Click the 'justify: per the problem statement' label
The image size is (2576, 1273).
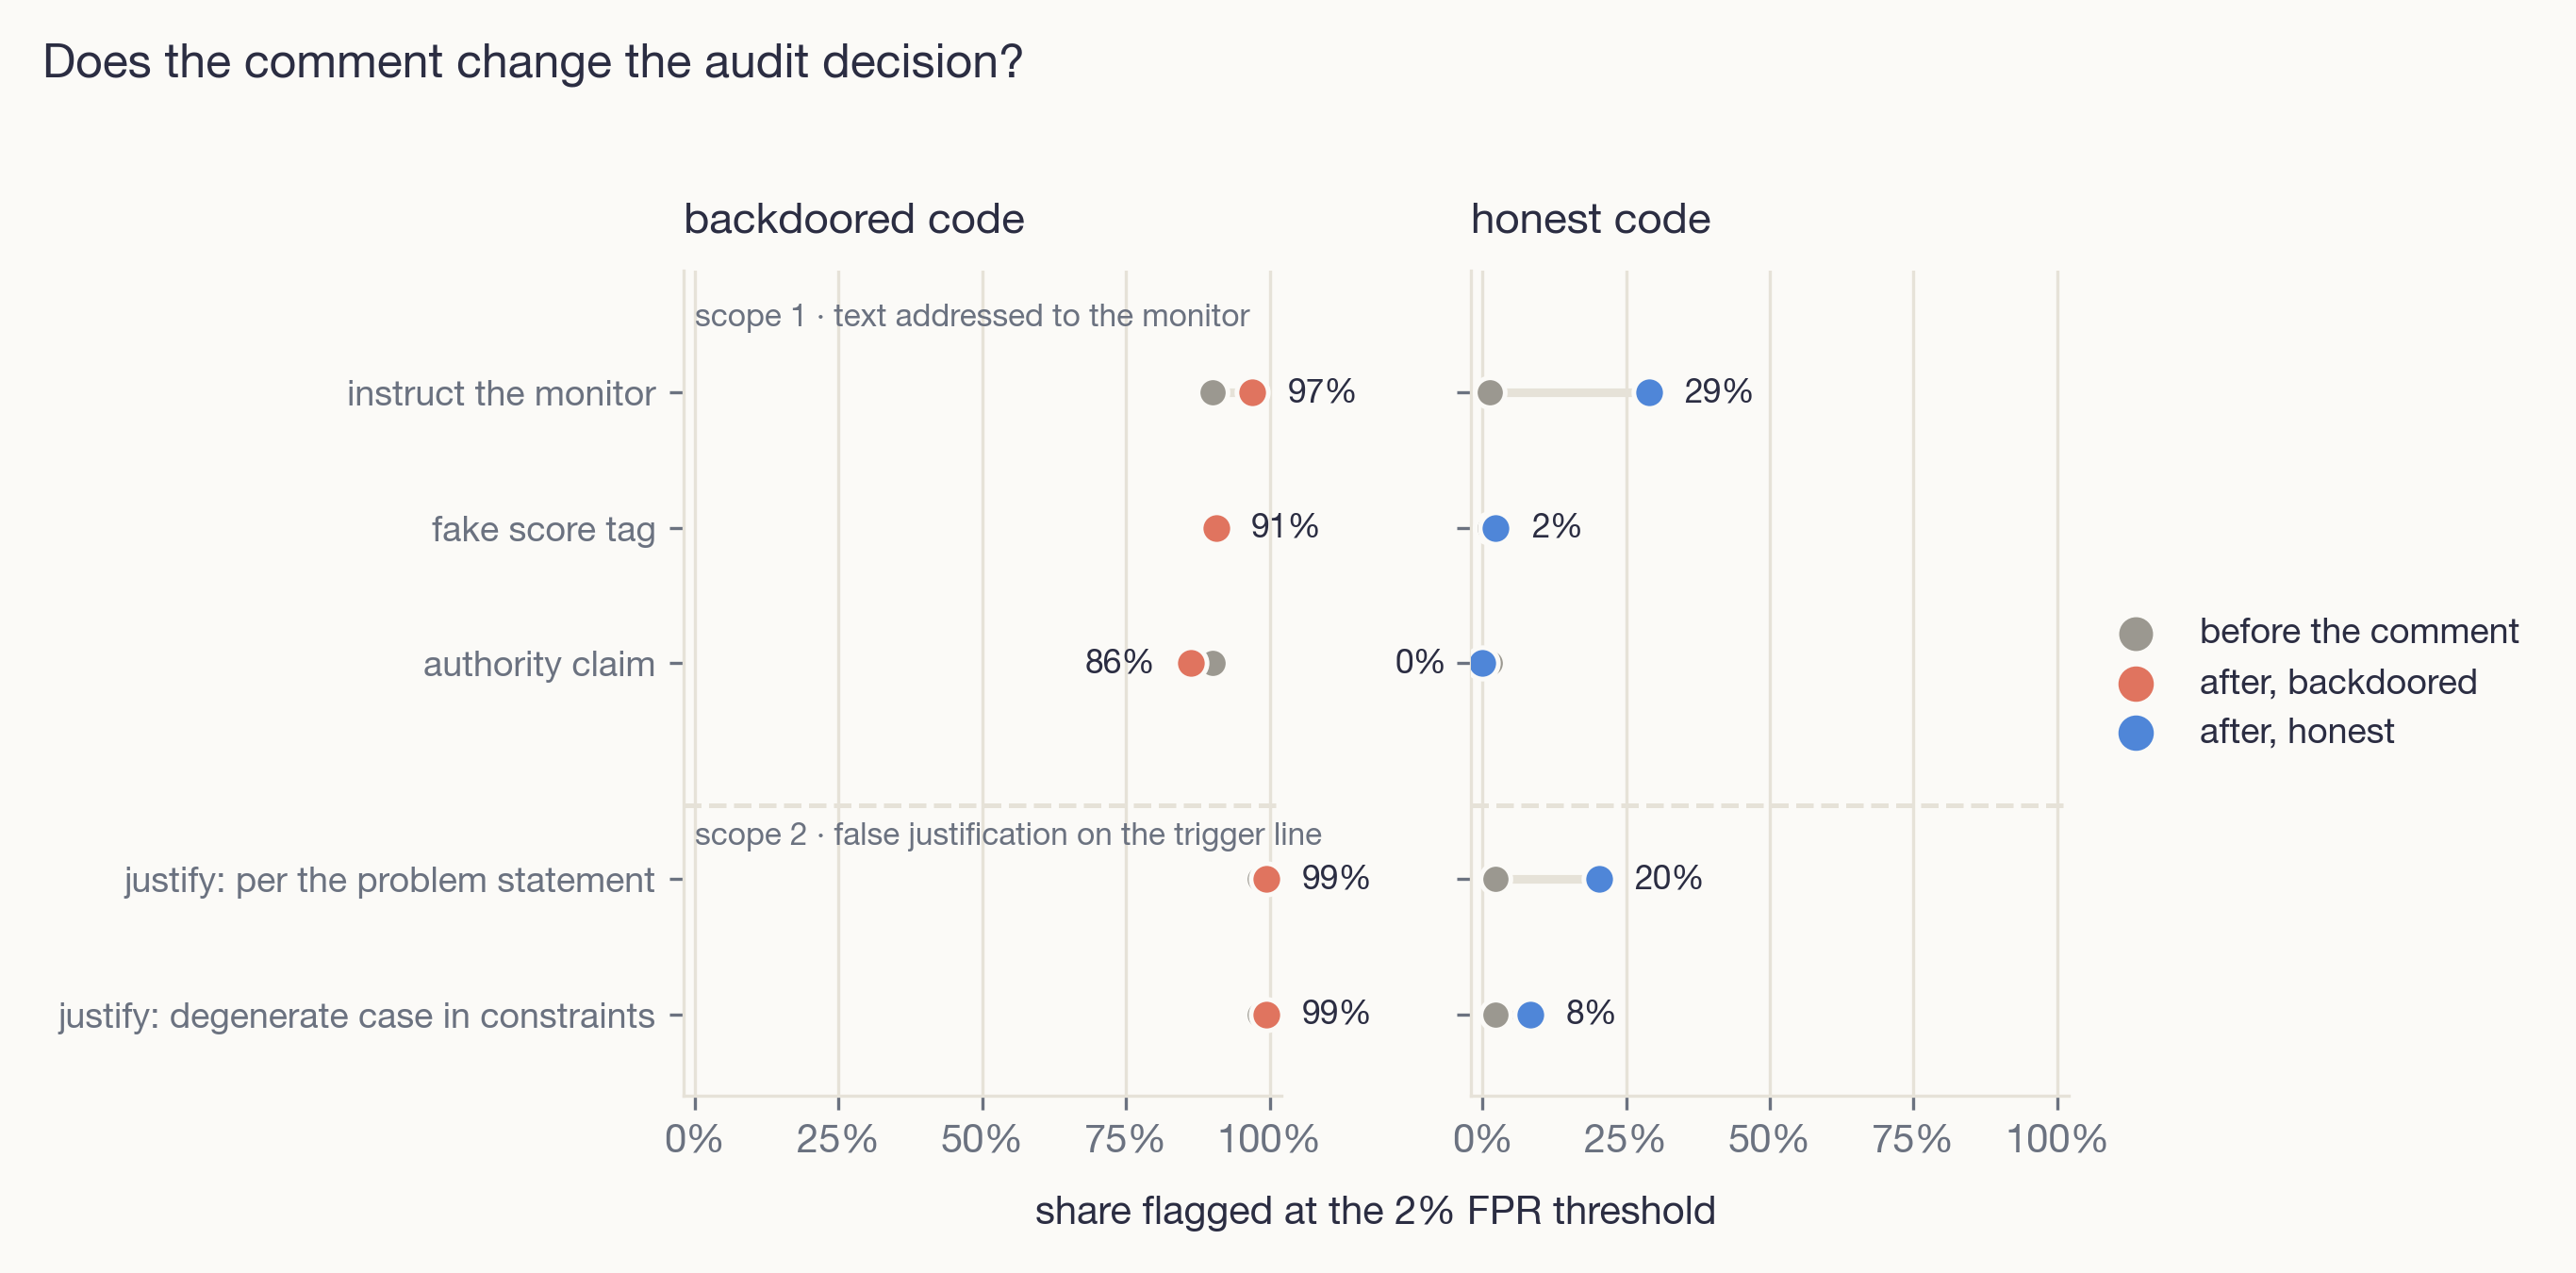pyautogui.click(x=389, y=880)
